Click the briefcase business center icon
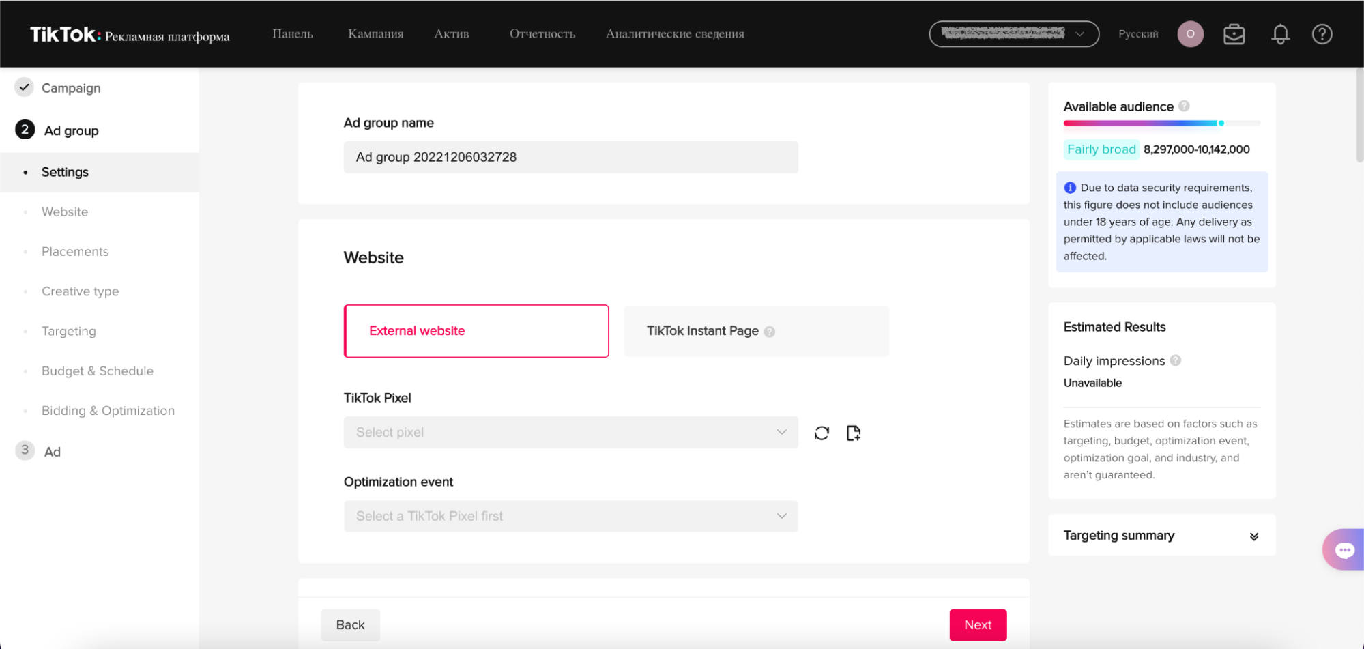This screenshot has width=1364, height=649. 1234,34
